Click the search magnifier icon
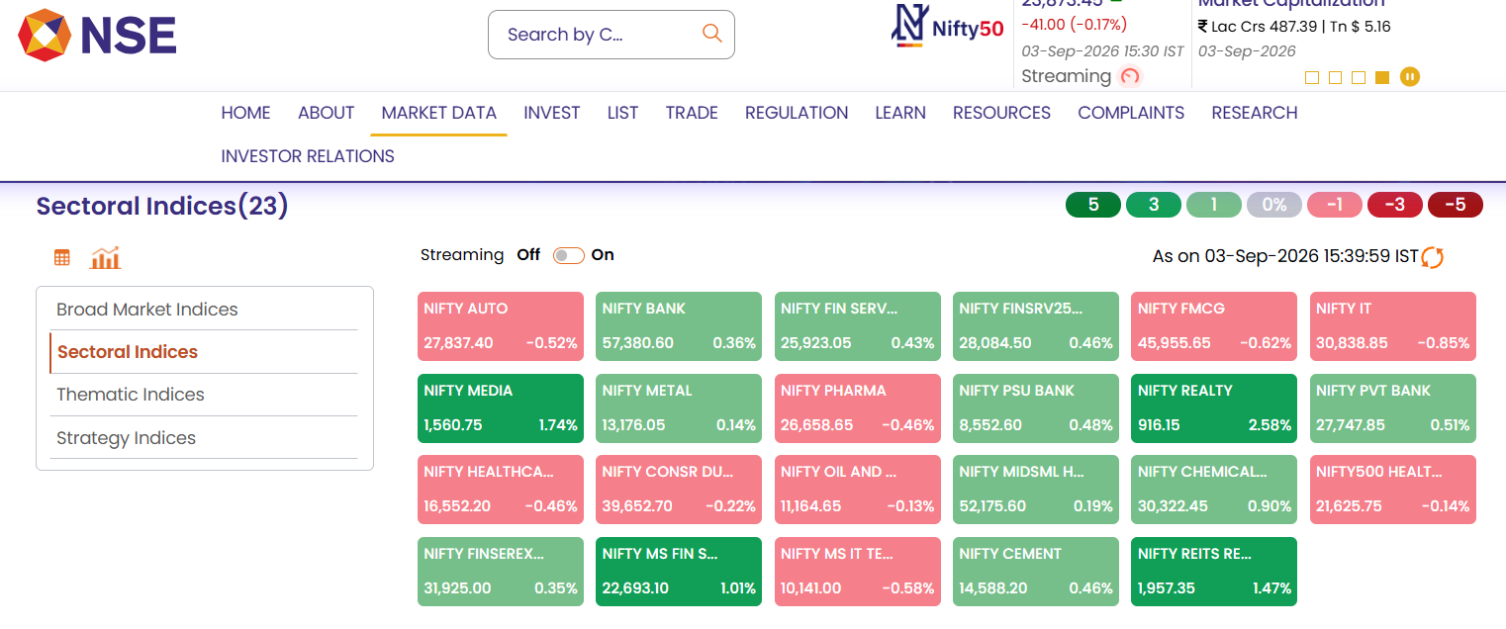The width and height of the screenshot is (1506, 629). (712, 34)
